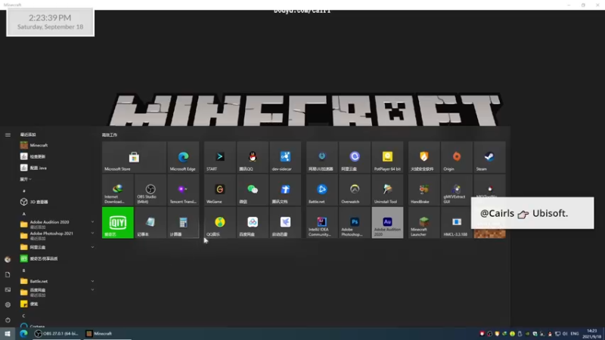The width and height of the screenshot is (605, 340).
Task: Expand the Battle.net folder chevron
Action: pos(92,281)
